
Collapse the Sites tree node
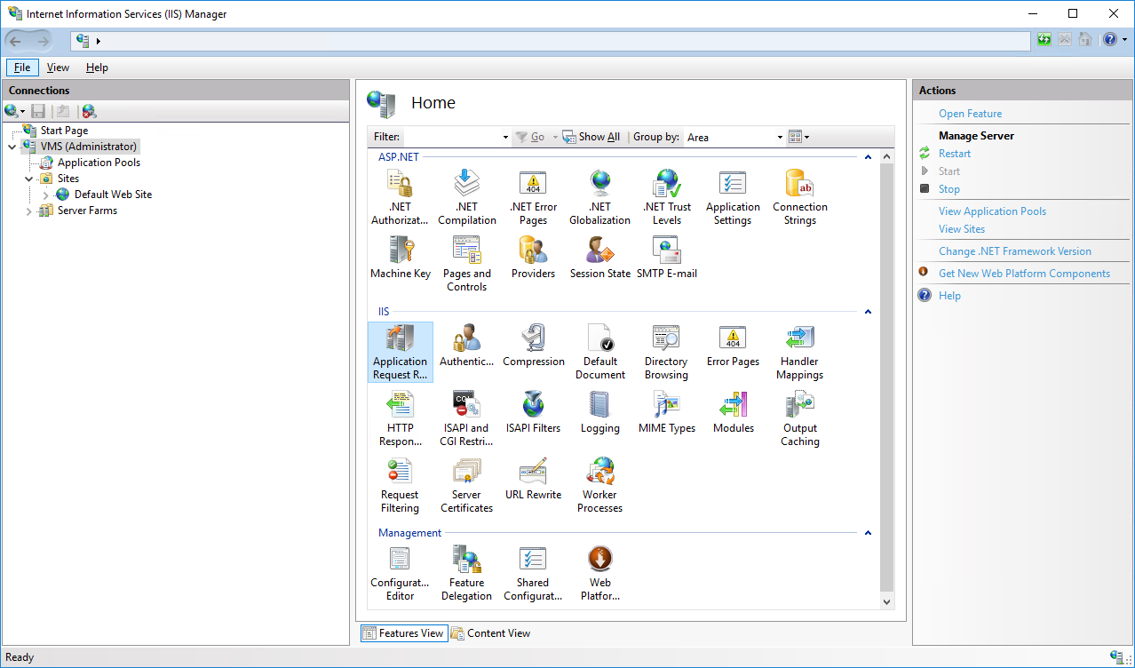click(x=29, y=179)
